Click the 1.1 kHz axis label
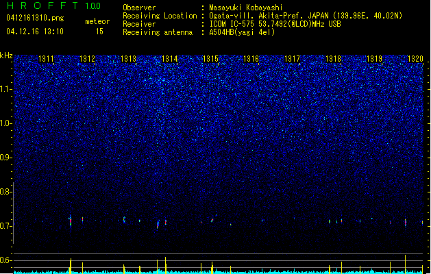 6,89
